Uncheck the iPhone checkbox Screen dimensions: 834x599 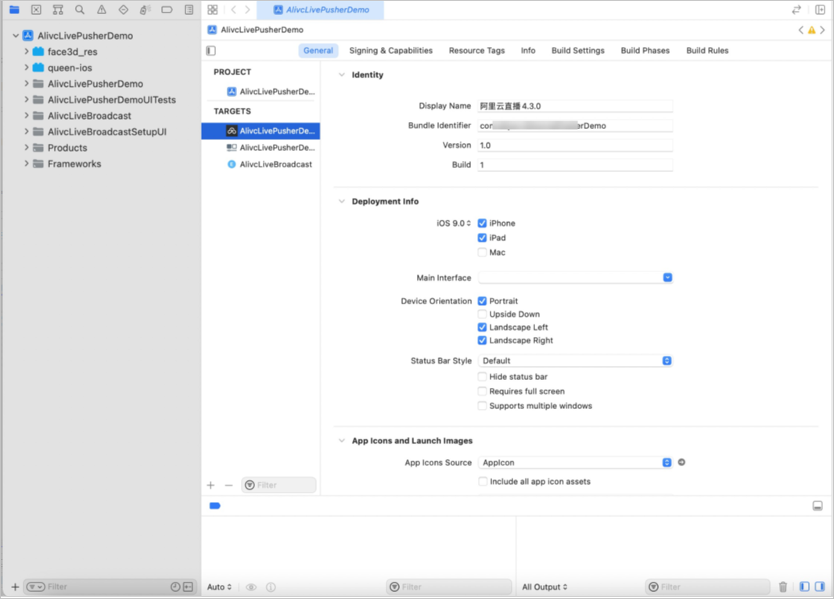482,223
